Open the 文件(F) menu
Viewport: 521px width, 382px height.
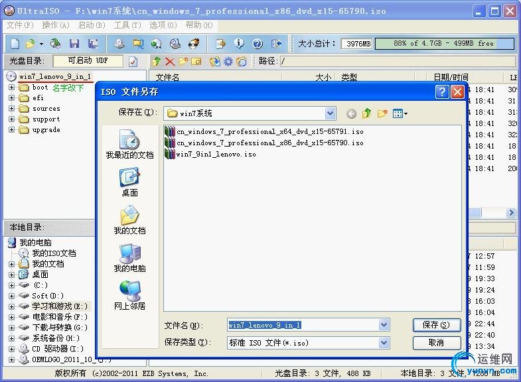point(20,25)
